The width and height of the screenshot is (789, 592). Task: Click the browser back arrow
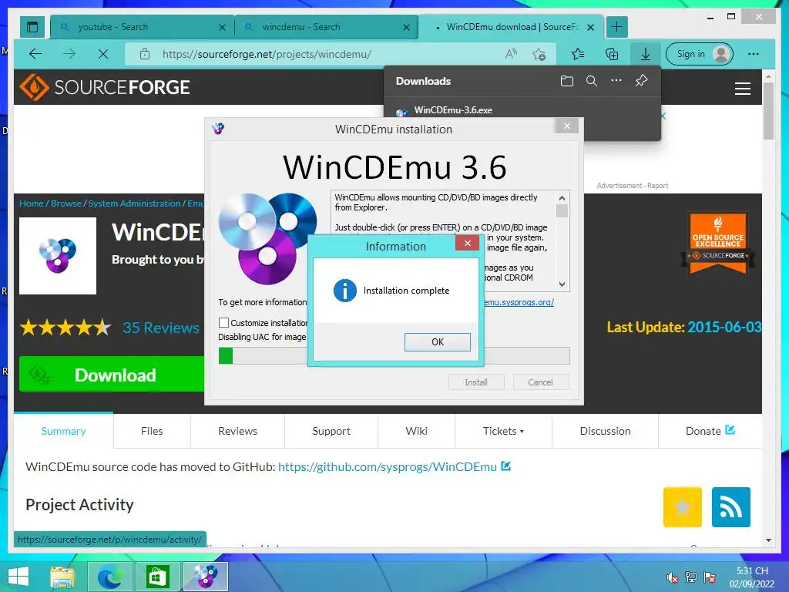pyautogui.click(x=35, y=54)
